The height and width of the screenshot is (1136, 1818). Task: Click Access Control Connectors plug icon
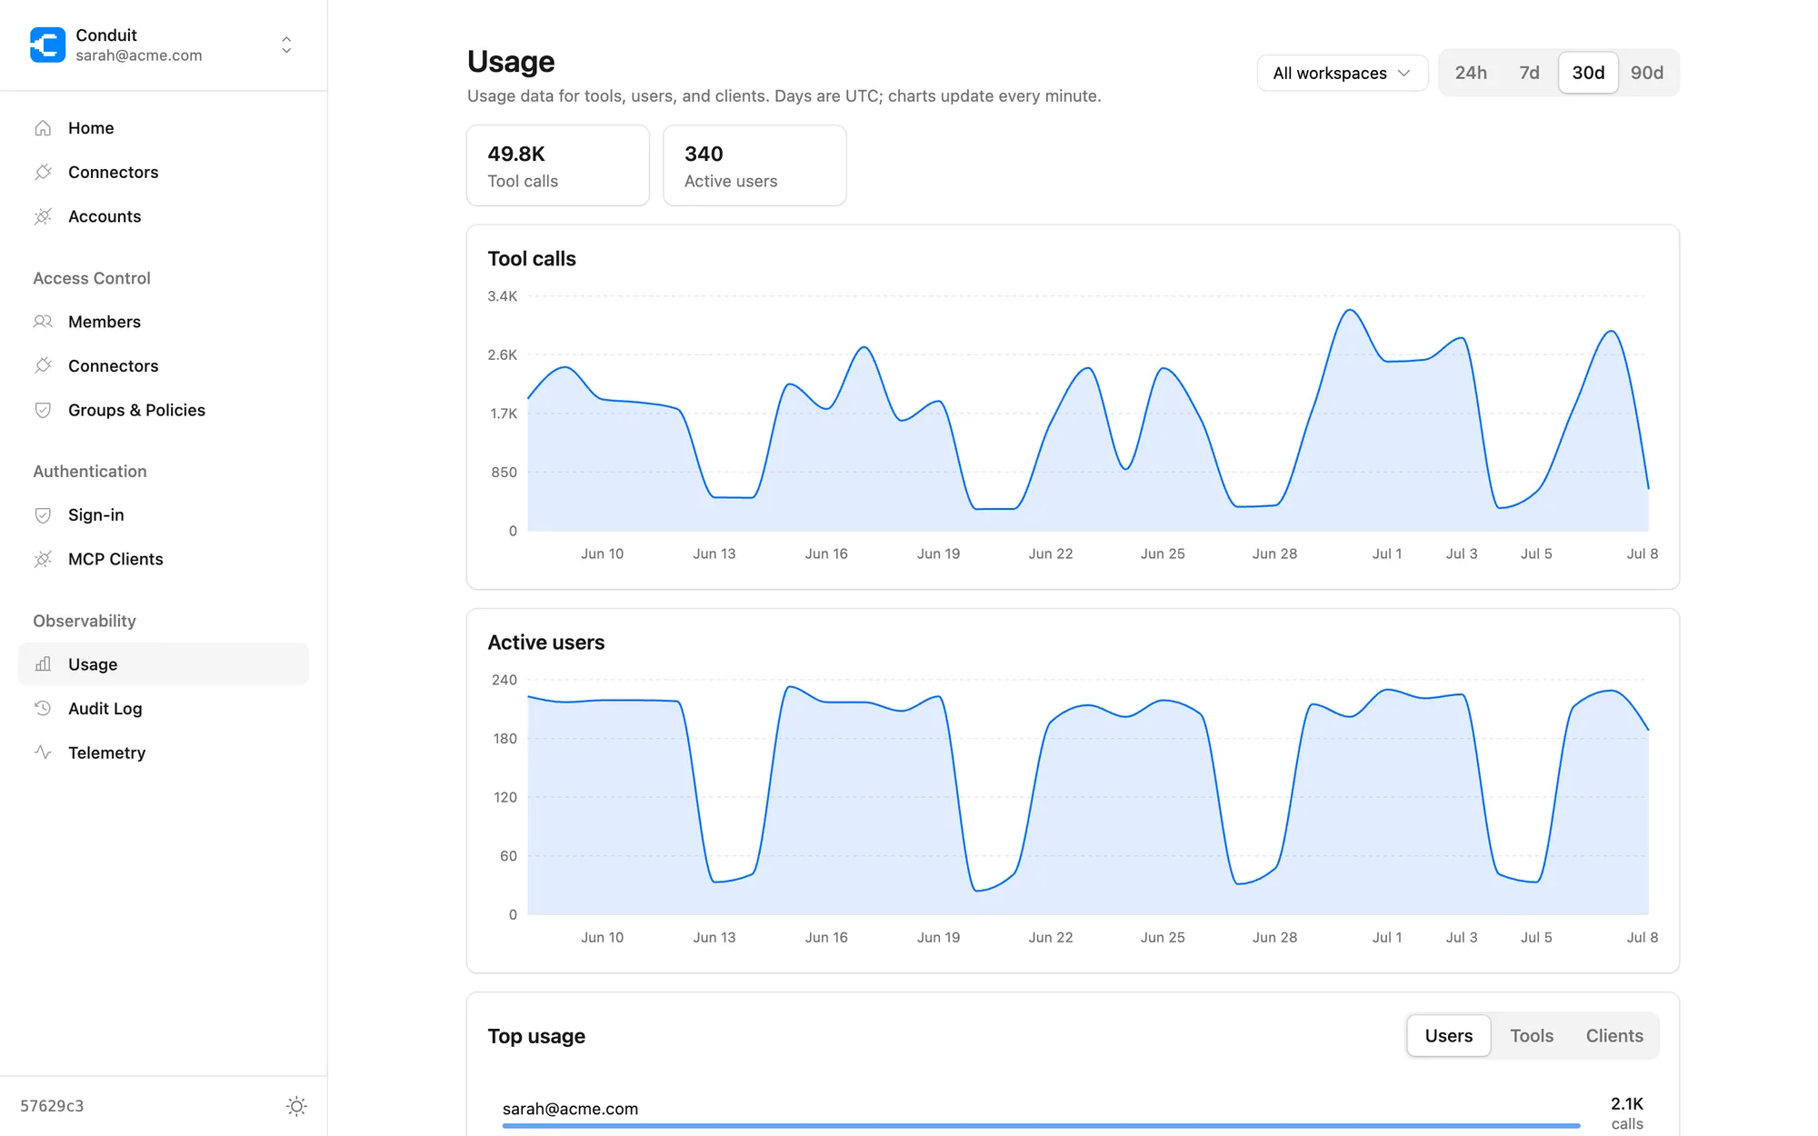43,365
